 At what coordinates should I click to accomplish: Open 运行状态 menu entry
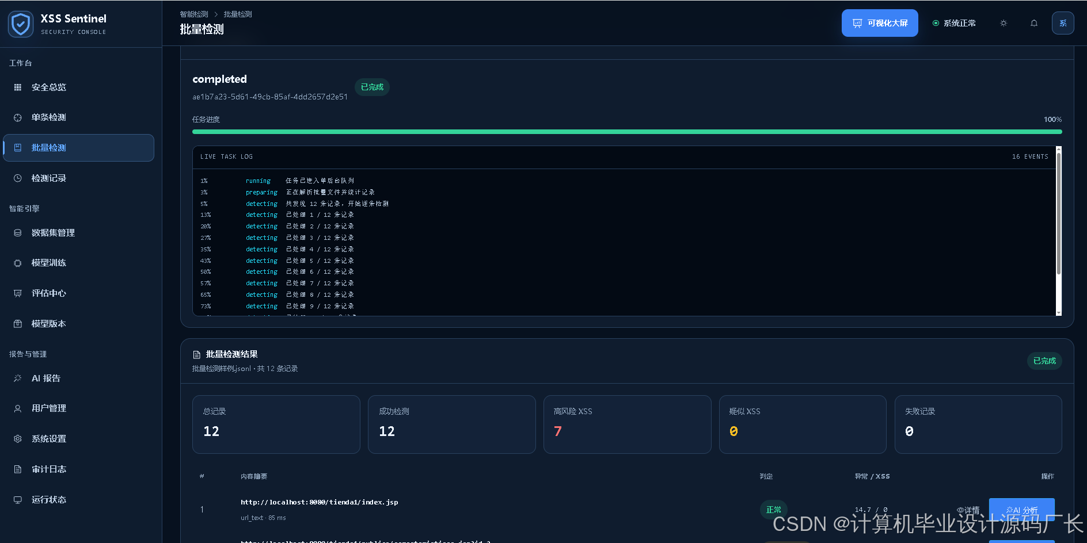[x=78, y=500]
